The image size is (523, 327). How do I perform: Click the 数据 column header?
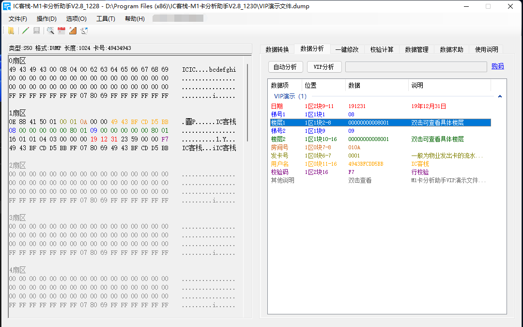(377, 85)
